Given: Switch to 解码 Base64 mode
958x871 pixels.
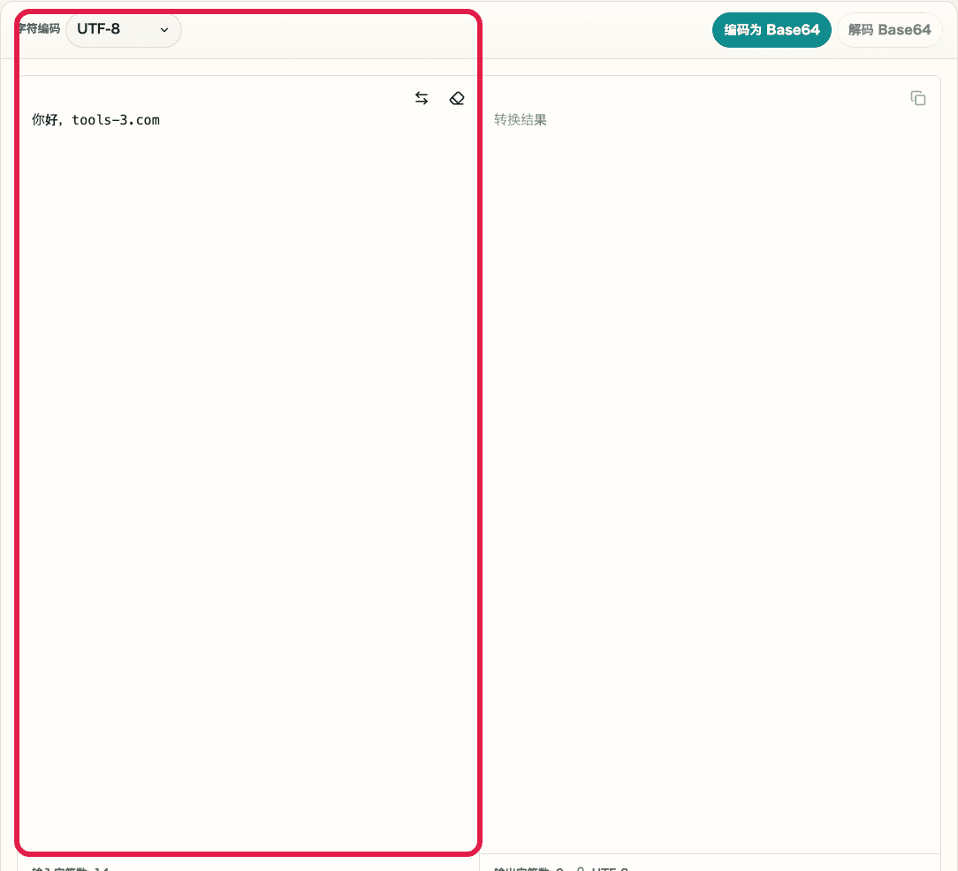Looking at the screenshot, I should [x=889, y=30].
